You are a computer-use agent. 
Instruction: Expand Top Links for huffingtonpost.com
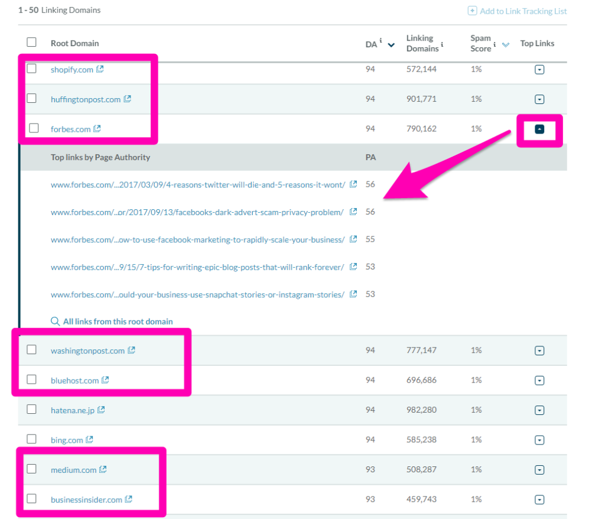pos(539,99)
